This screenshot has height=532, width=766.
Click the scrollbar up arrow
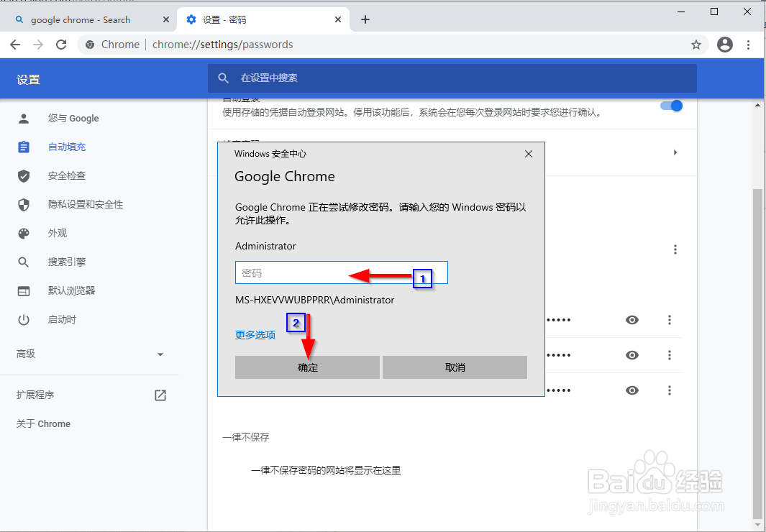pos(757,105)
